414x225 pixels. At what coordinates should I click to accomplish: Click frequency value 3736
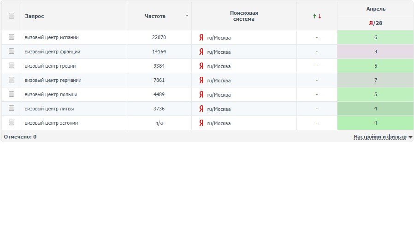coord(159,108)
